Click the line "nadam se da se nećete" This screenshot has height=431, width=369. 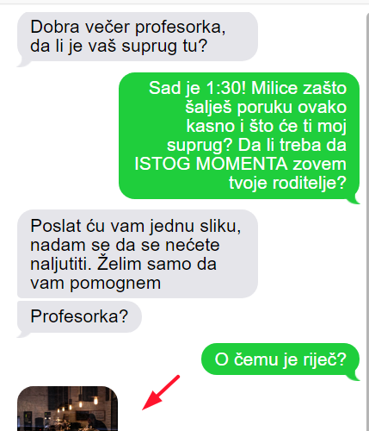coord(125,245)
